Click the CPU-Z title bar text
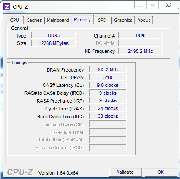 20,7
